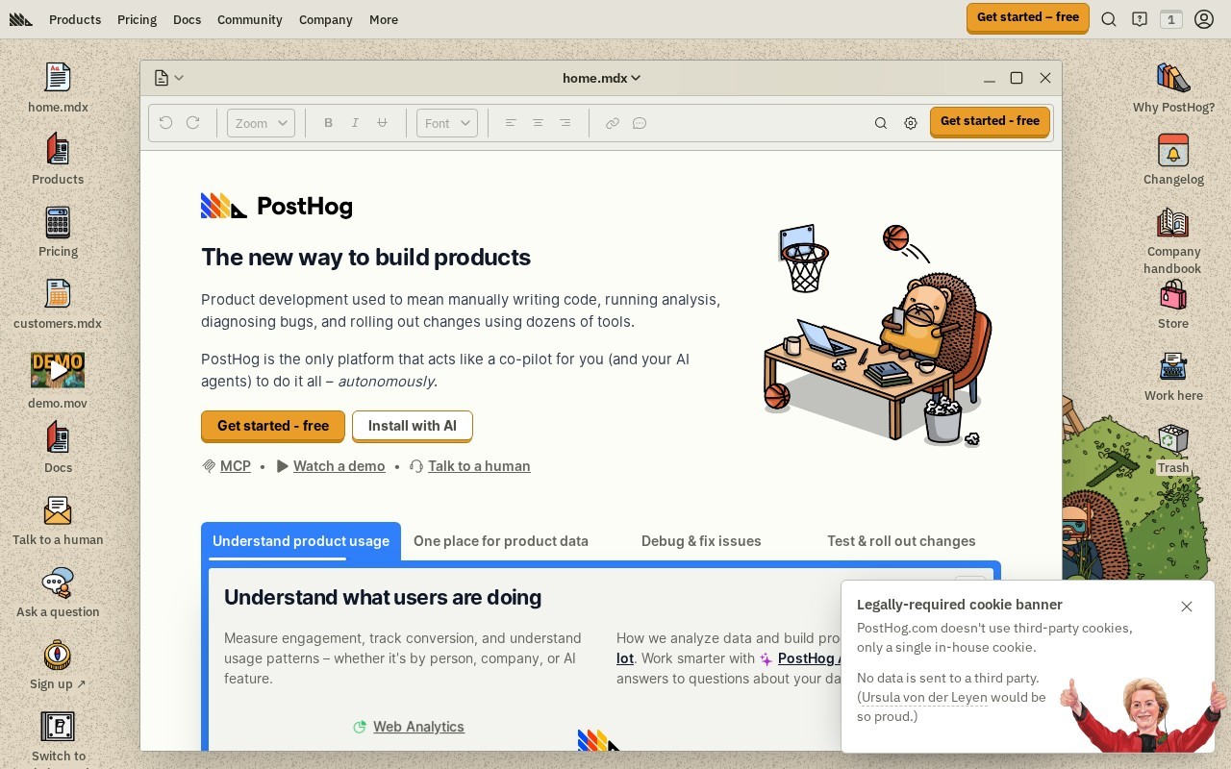The height and width of the screenshot is (769, 1231).
Task: Open the document icon menu in the window header
Action: [x=168, y=78]
